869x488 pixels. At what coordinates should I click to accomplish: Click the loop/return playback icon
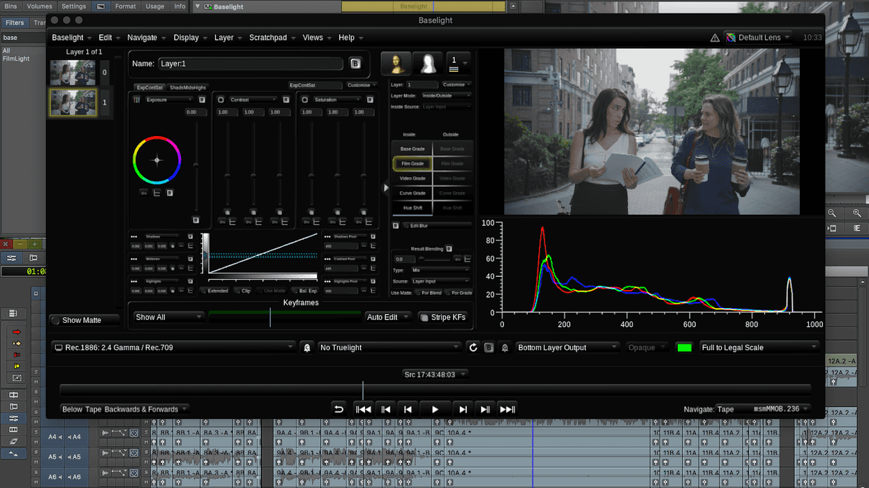[x=339, y=409]
